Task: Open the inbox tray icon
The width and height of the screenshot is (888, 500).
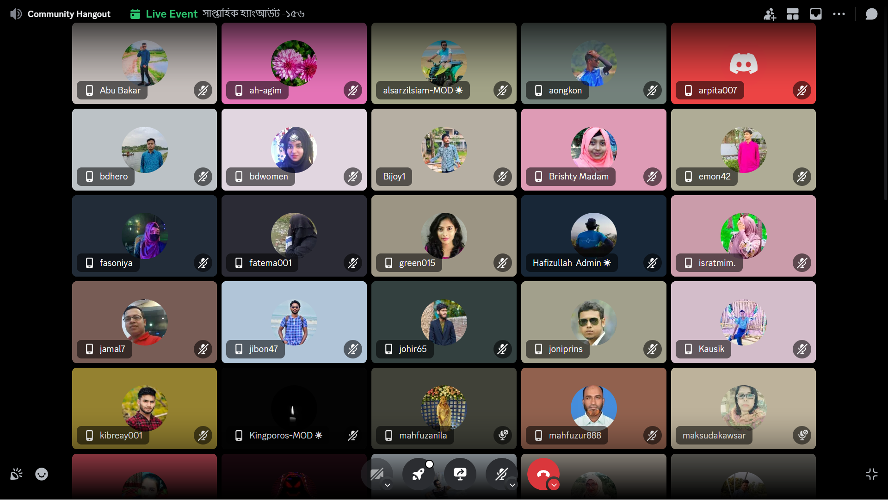Action: point(816,14)
